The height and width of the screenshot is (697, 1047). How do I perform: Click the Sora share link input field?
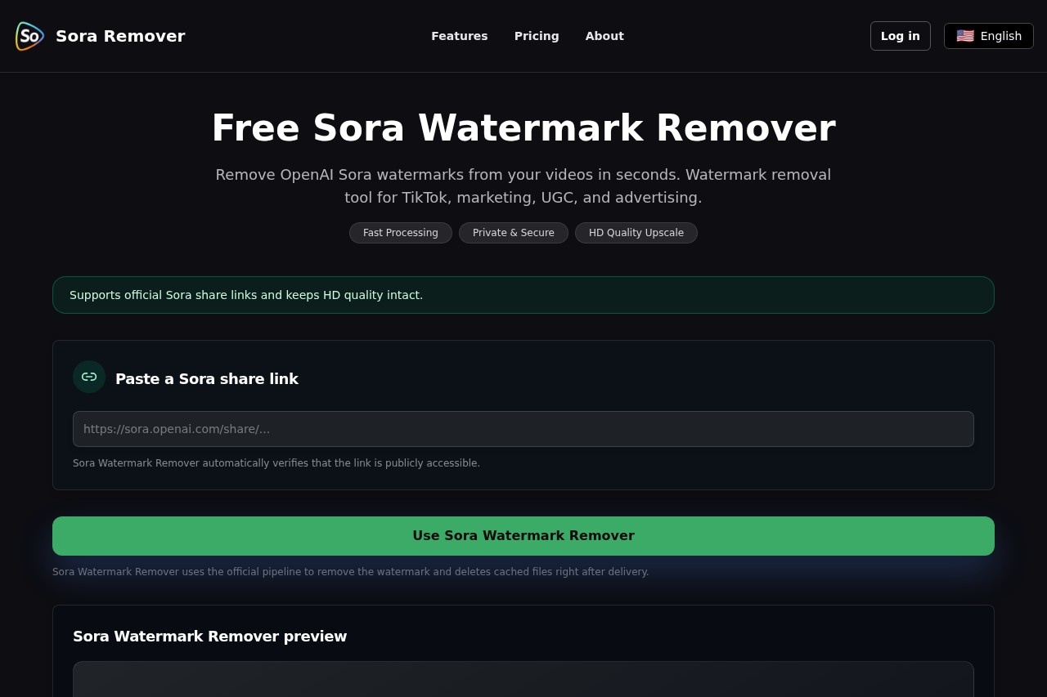coord(523,428)
